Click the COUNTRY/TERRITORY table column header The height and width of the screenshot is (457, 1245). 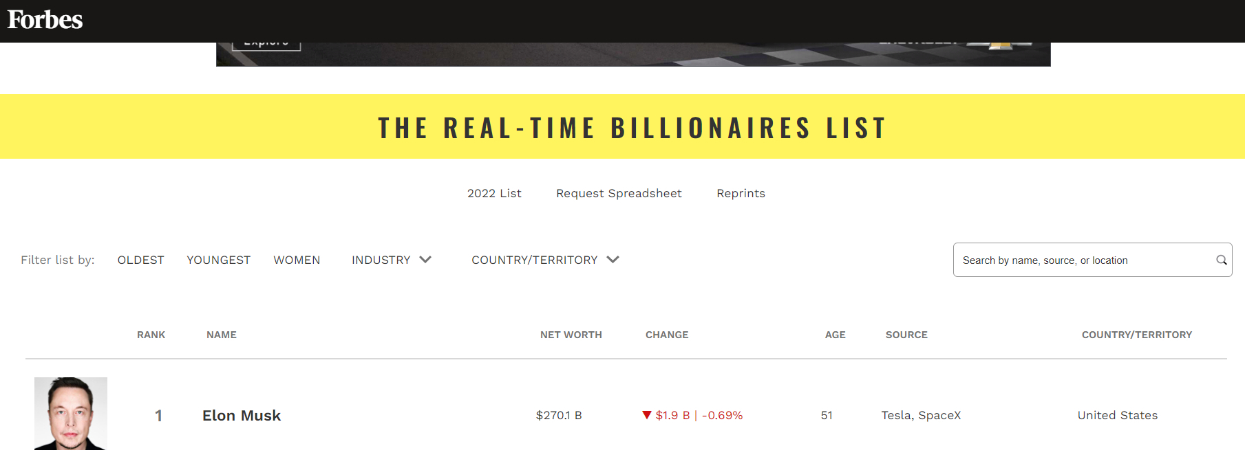point(1136,335)
